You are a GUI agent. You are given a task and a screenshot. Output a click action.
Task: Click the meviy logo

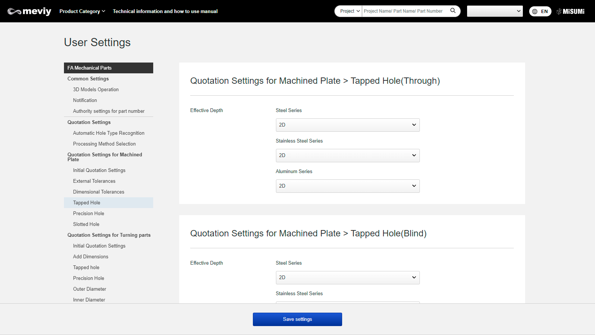pos(29,11)
